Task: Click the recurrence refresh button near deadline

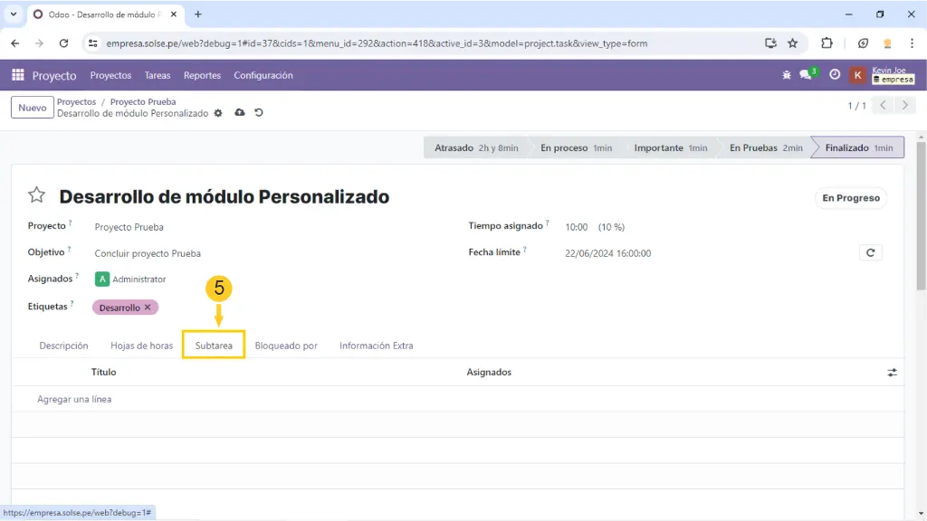Action: pos(870,253)
